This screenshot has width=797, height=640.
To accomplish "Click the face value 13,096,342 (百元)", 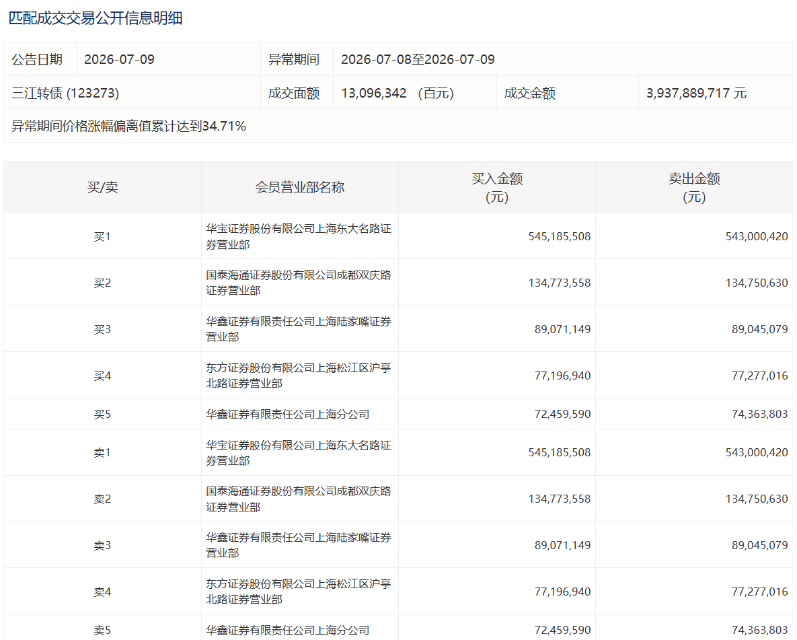I will [397, 93].
